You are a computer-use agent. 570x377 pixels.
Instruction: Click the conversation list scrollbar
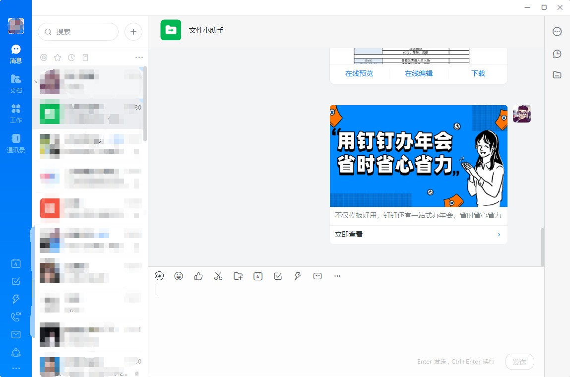[145, 104]
